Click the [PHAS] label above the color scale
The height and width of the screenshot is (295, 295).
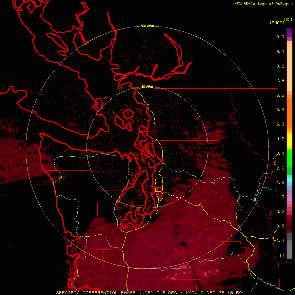(x=277, y=23)
